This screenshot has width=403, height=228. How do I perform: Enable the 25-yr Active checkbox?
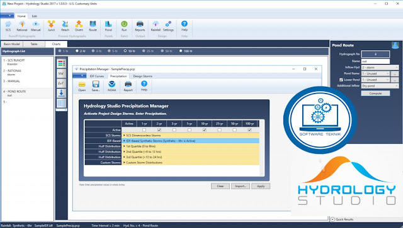[220, 130]
